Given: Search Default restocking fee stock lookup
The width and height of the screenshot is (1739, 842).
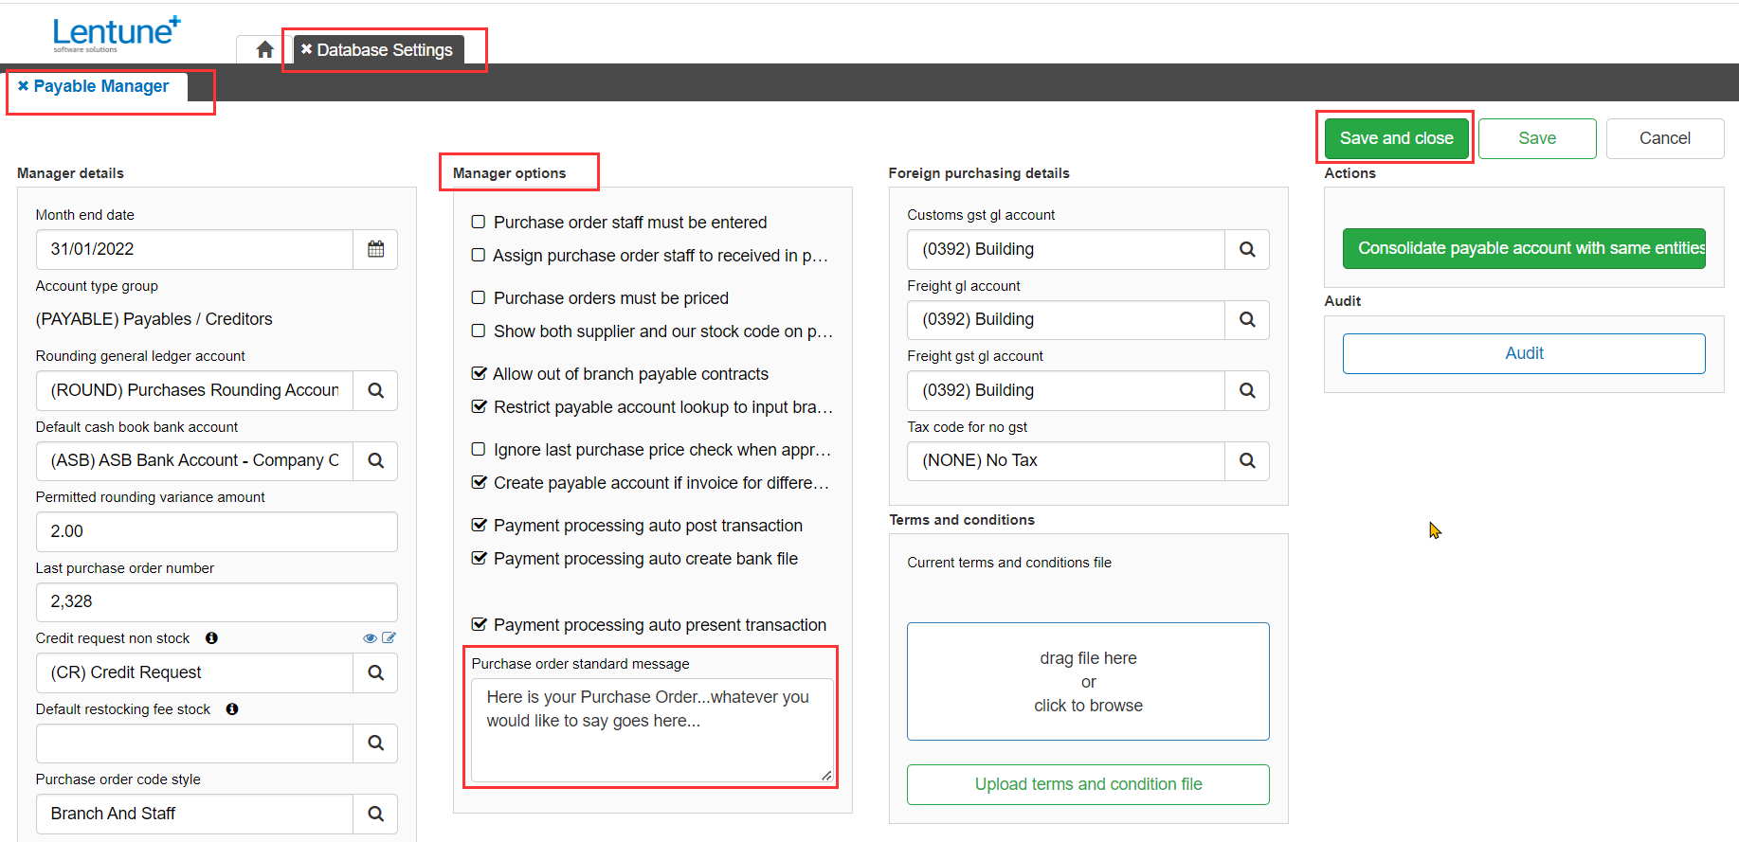Looking at the screenshot, I should tap(375, 743).
